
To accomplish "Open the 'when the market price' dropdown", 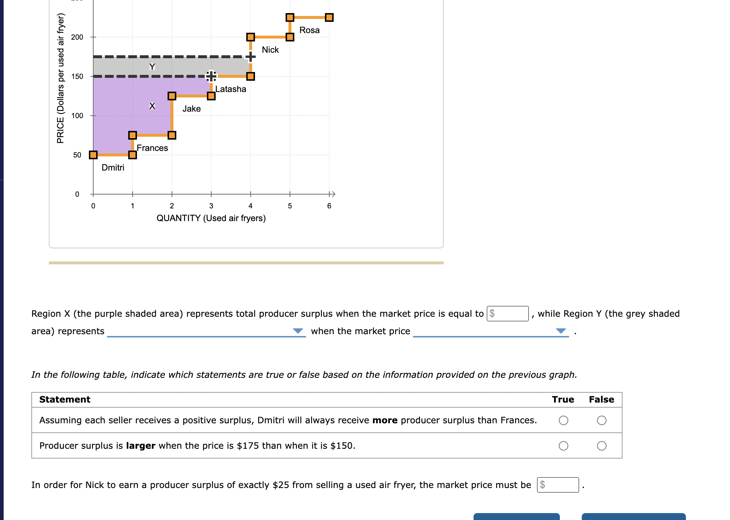I will [490, 331].
